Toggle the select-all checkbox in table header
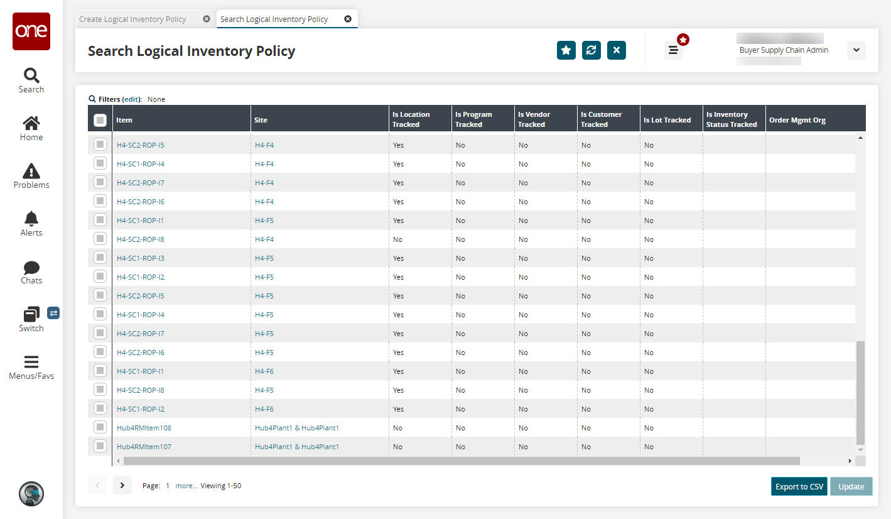 (100, 120)
